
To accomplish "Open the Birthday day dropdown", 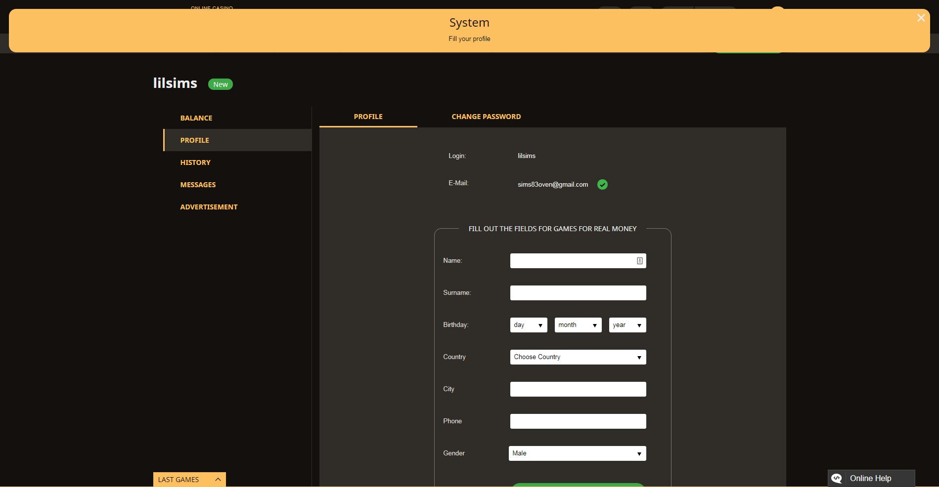I will [x=529, y=325].
